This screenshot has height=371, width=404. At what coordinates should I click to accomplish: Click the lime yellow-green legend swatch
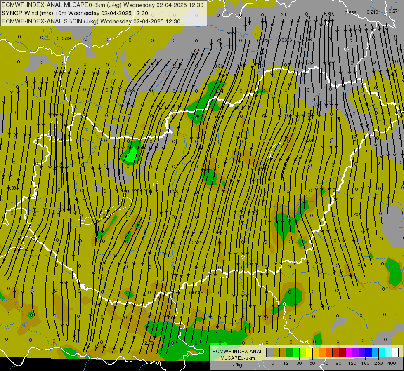point(303,352)
